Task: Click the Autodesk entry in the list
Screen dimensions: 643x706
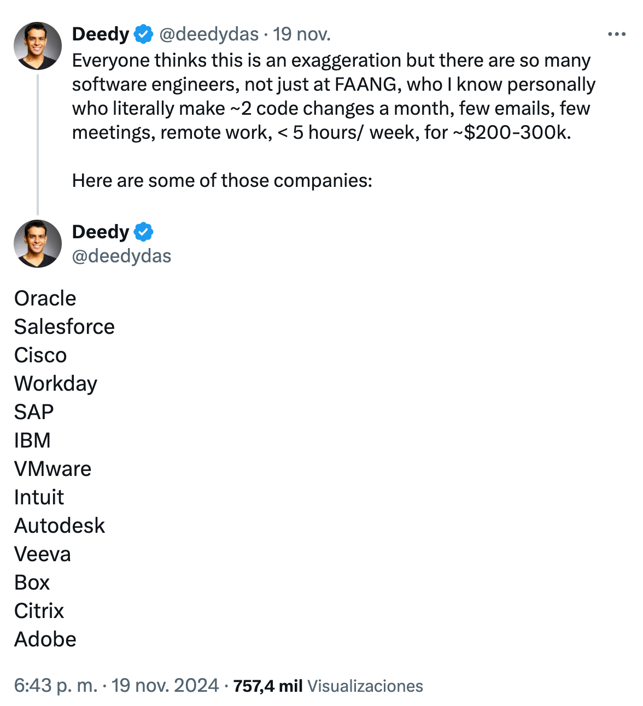Action: click(x=60, y=526)
